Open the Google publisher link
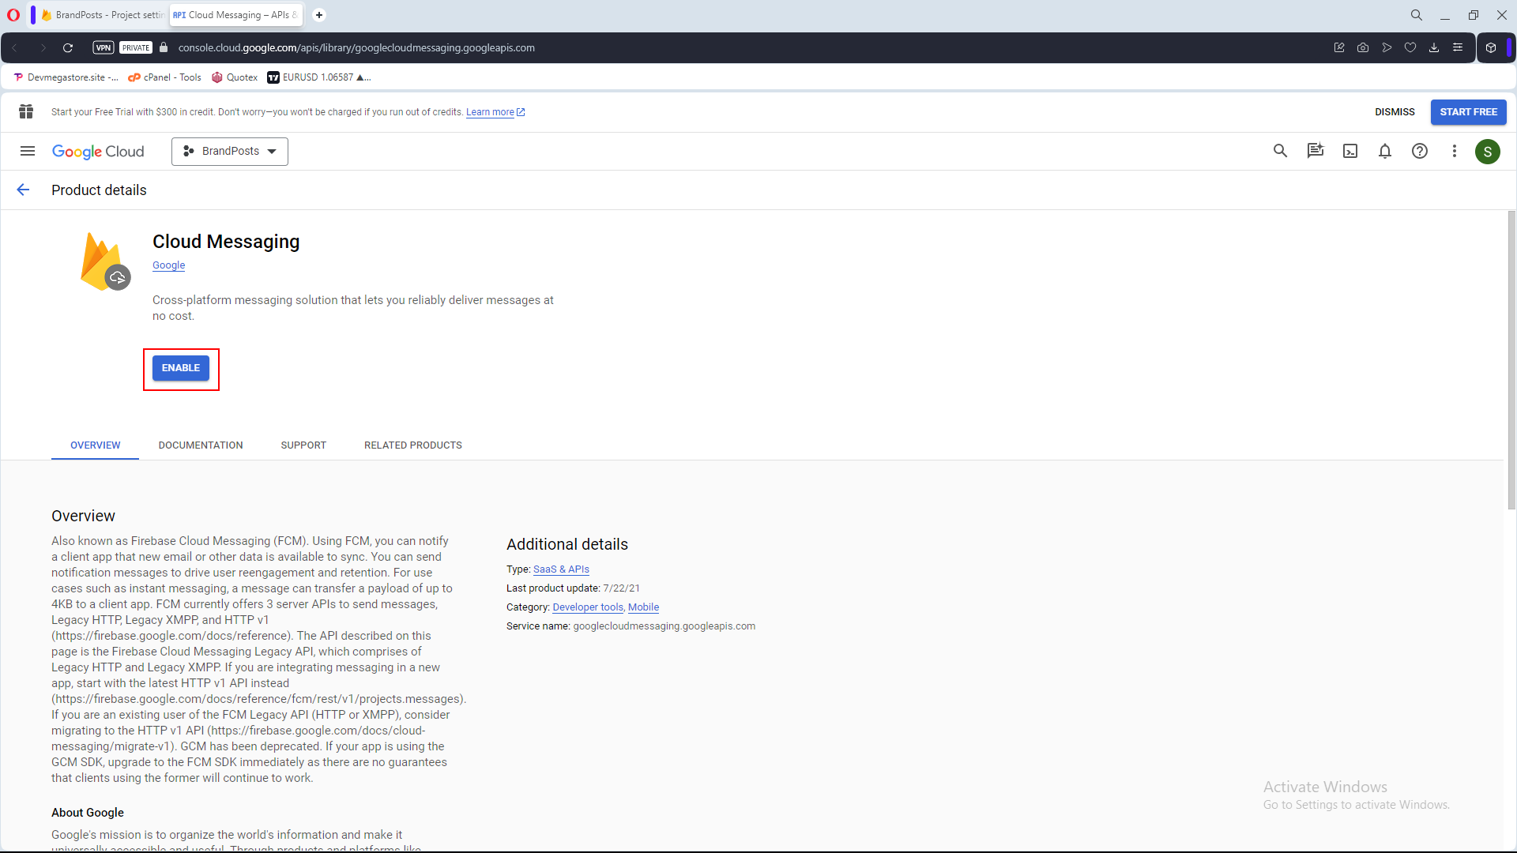Screen dimensions: 1517x853 (x=168, y=265)
